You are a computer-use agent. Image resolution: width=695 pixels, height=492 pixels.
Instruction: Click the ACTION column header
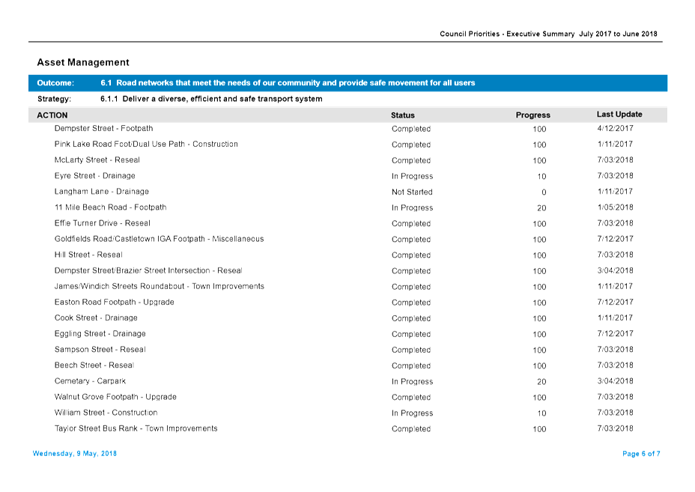52,115
